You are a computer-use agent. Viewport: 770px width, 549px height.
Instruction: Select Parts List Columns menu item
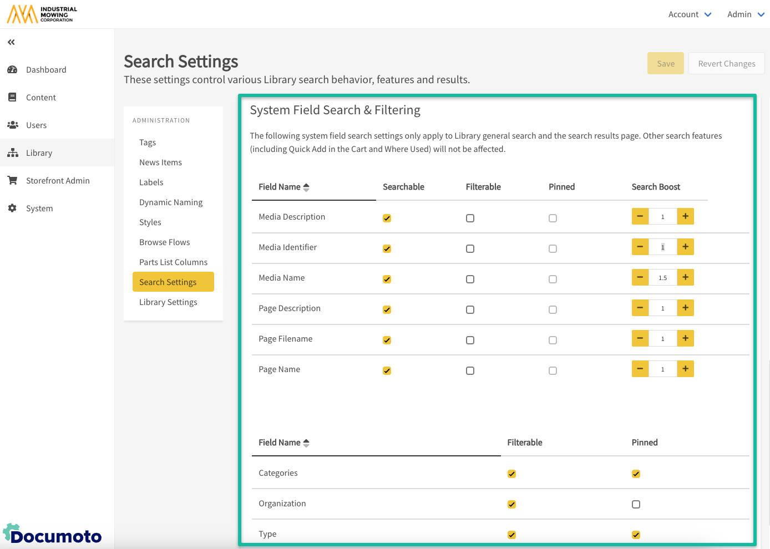[x=173, y=262]
